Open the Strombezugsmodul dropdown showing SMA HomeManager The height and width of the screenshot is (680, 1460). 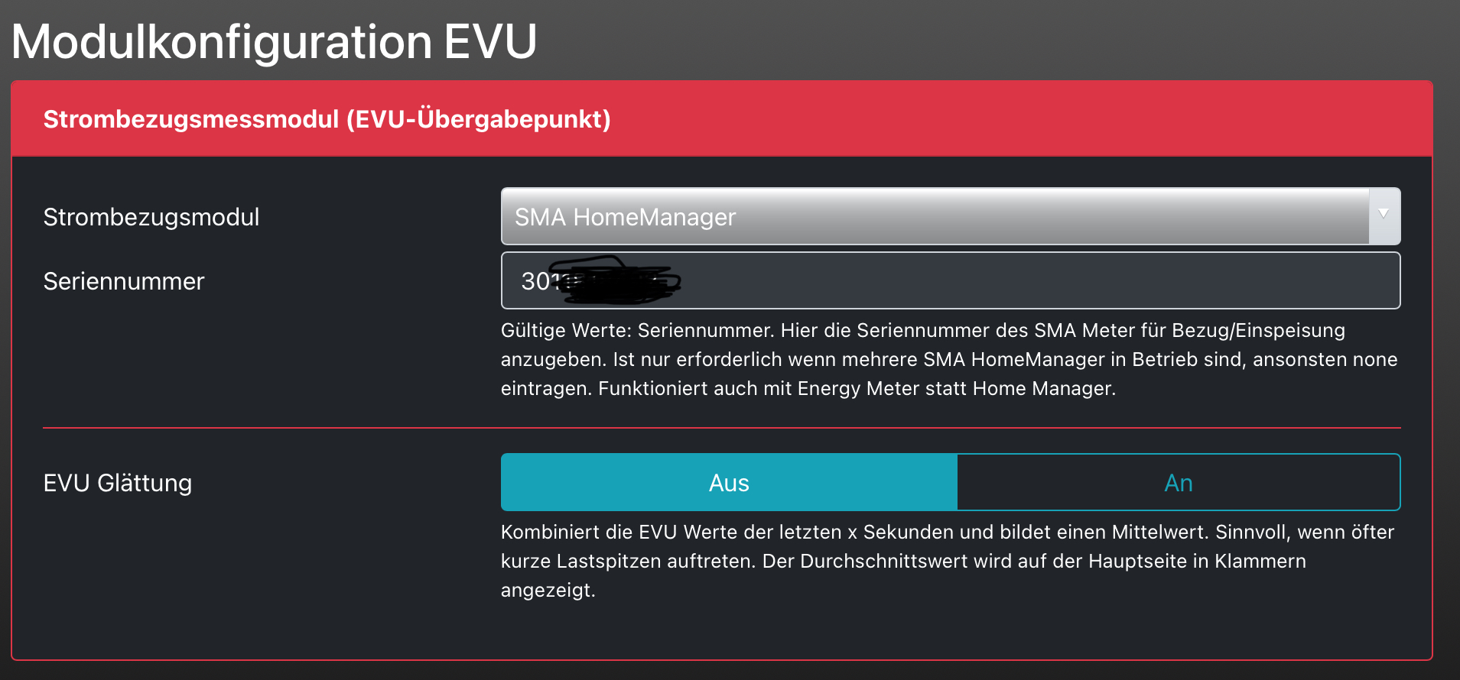(933, 217)
